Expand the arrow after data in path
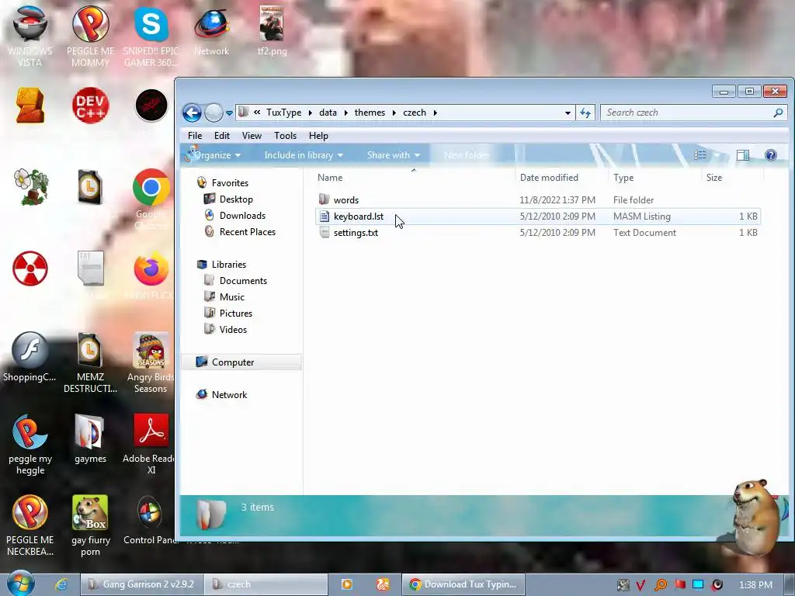The image size is (795, 596). pos(345,113)
